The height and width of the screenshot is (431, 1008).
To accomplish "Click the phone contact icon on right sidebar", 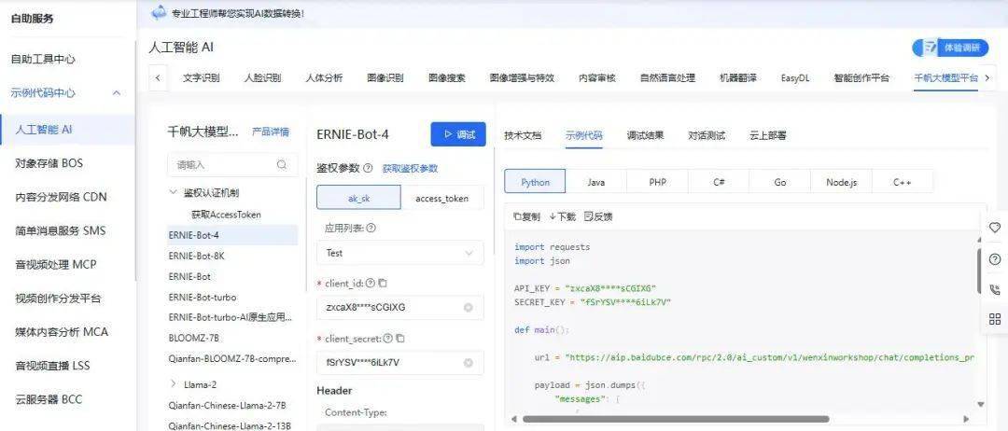I will point(995,289).
